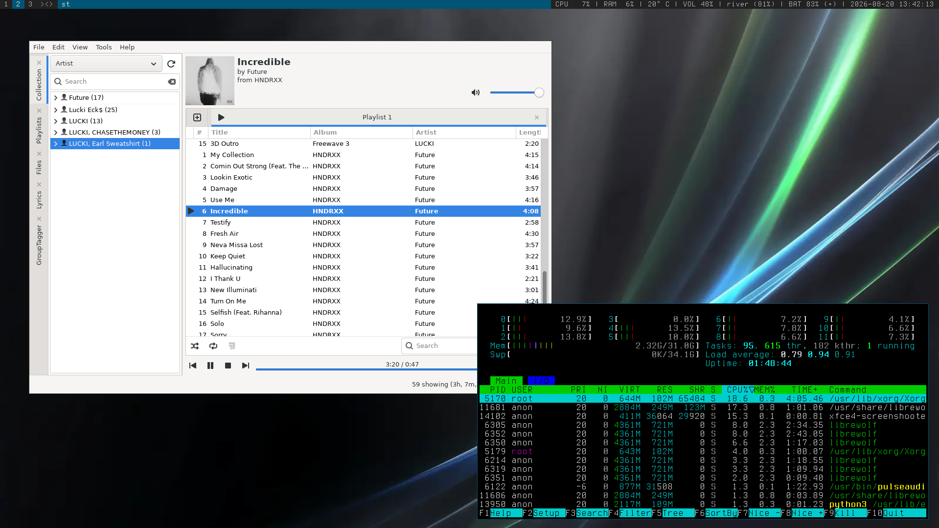Click the layout symbol in top bar

[x=46, y=4]
